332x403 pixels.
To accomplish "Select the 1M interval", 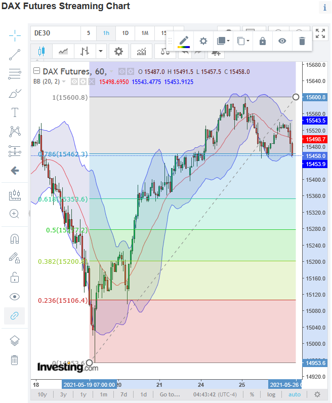I will click(x=145, y=33).
